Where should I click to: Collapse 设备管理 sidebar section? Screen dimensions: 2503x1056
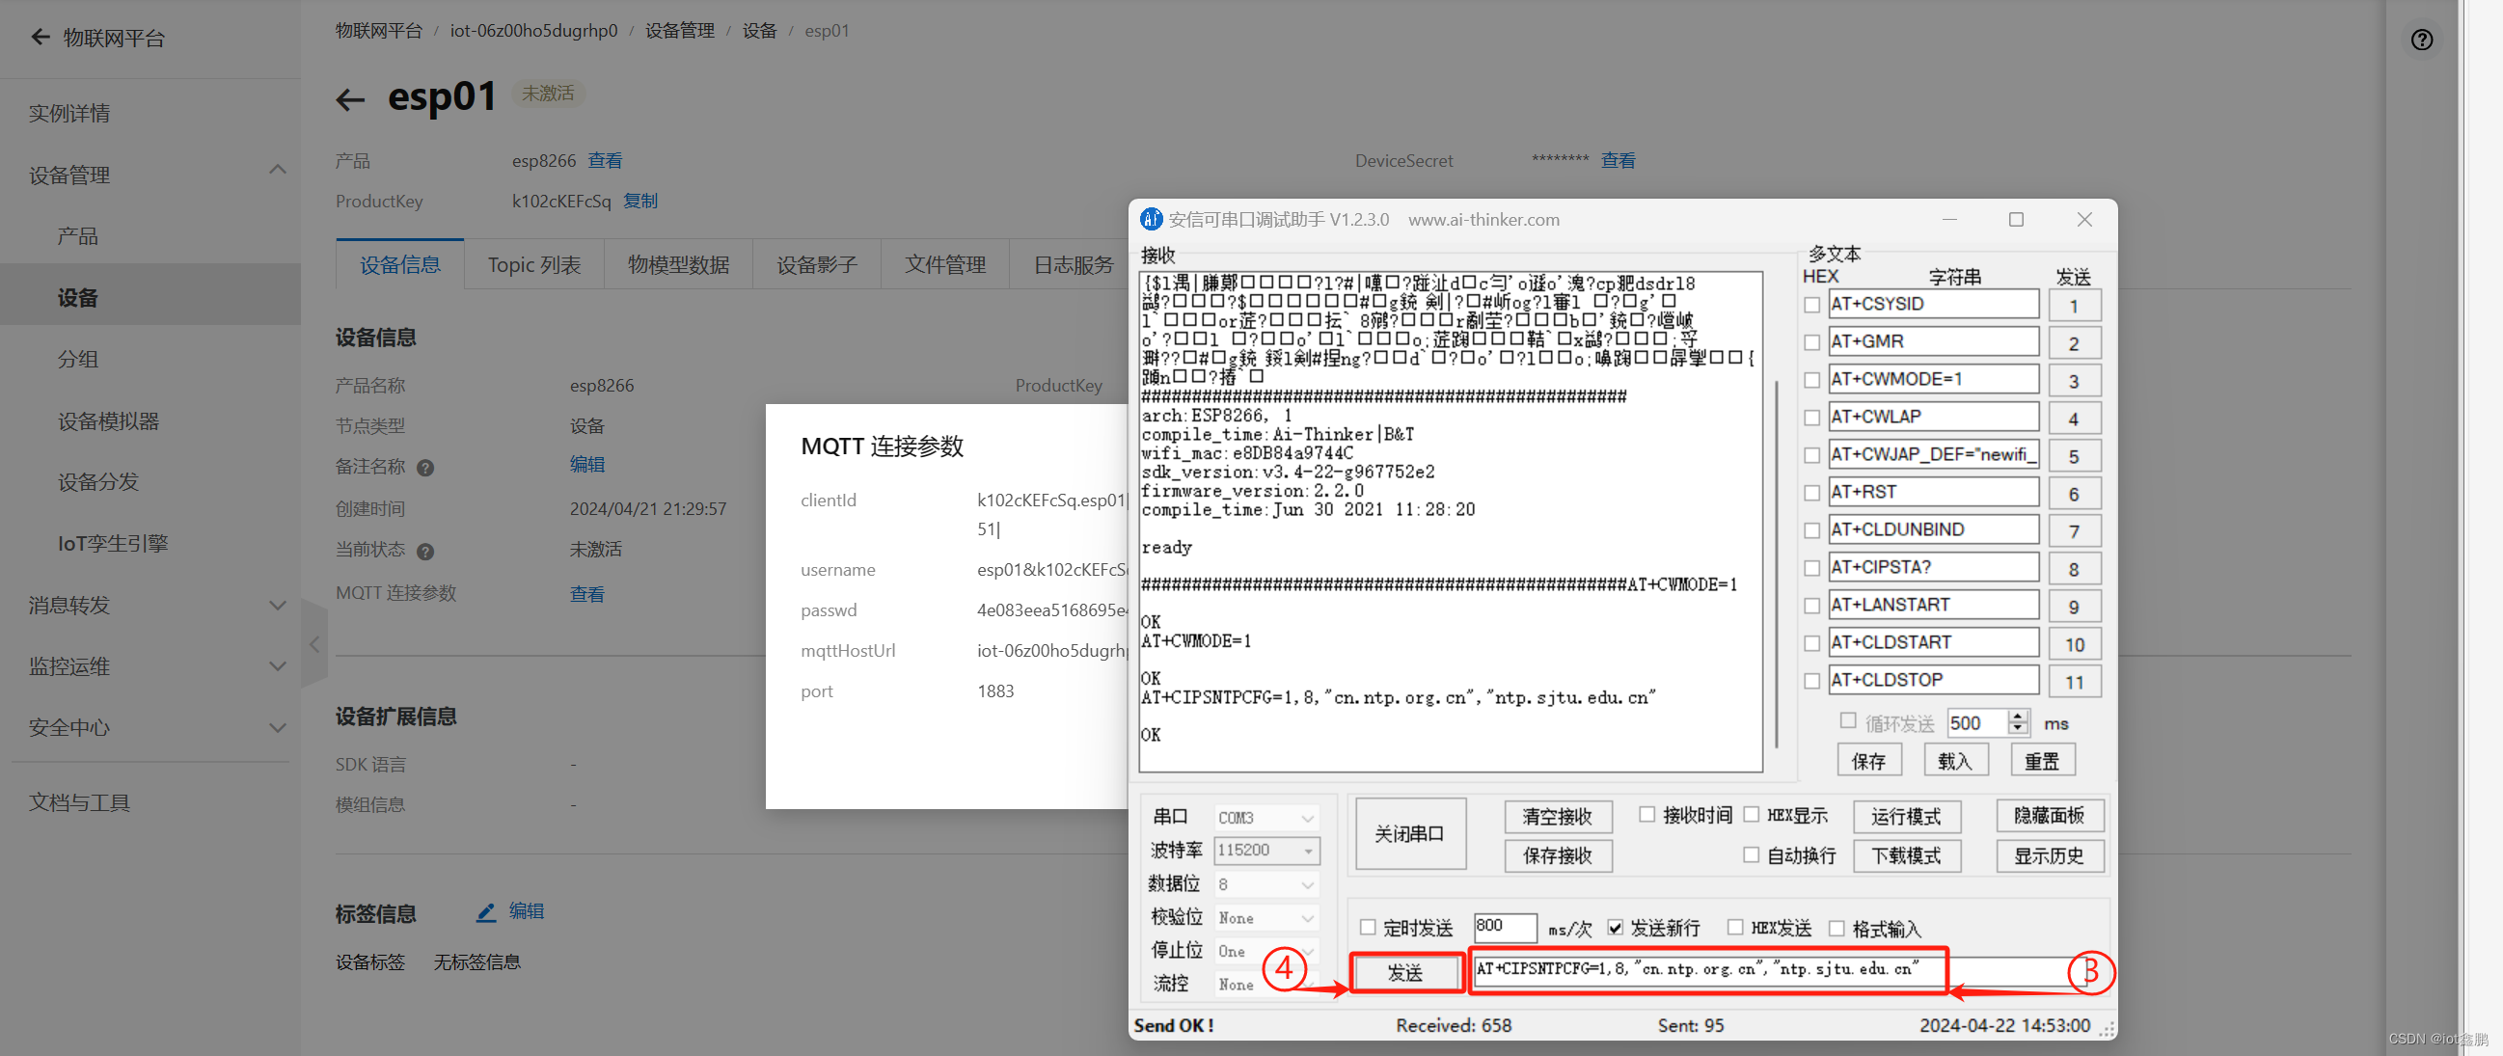277,170
